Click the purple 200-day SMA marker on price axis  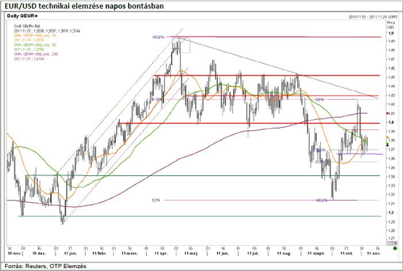[x=388, y=113]
